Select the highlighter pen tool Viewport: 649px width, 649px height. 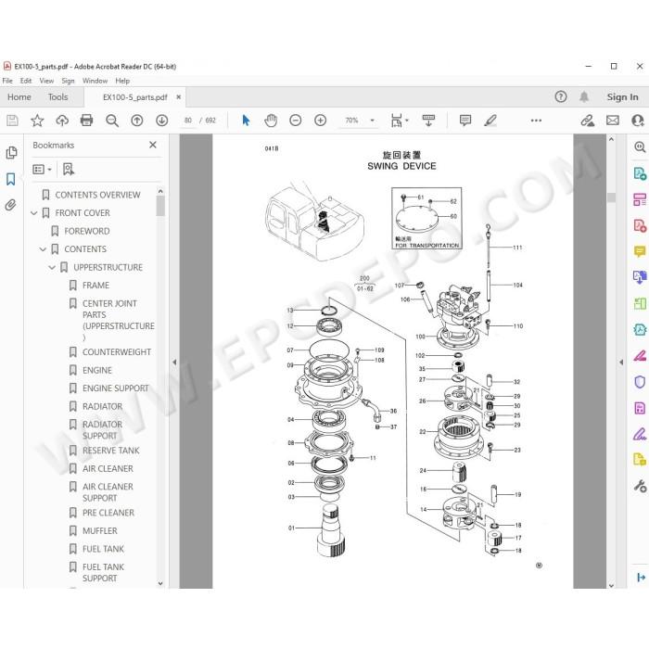[x=490, y=121]
